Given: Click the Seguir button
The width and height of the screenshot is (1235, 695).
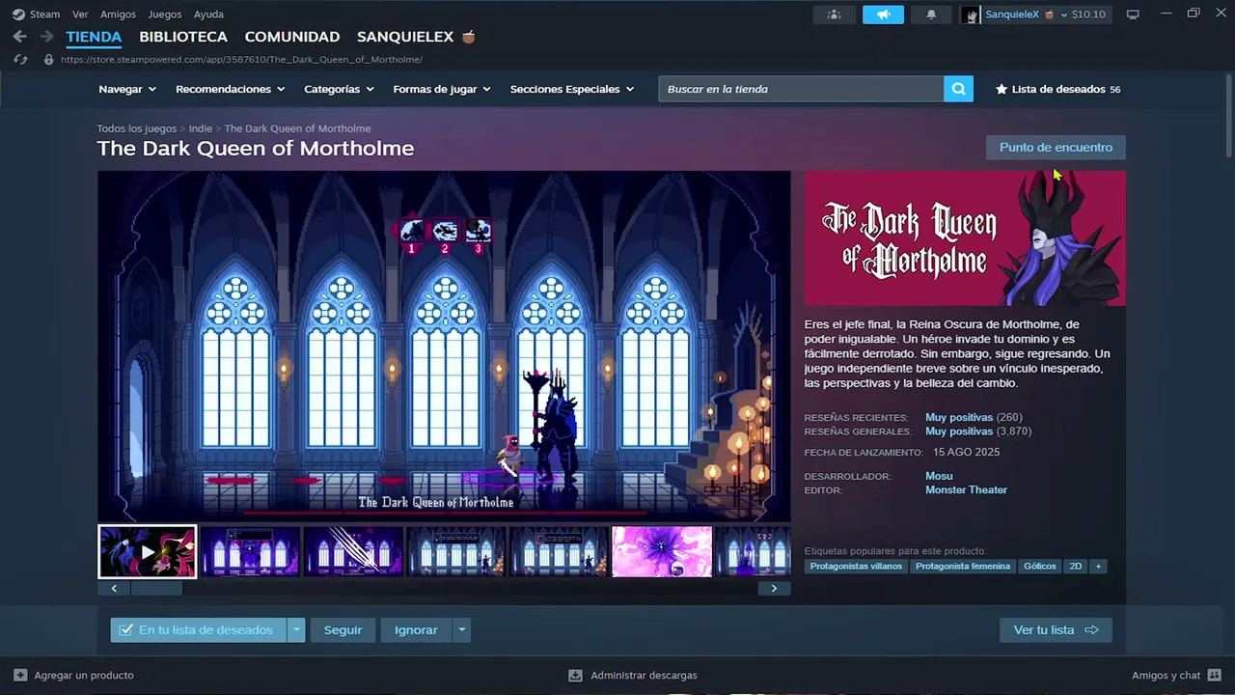Looking at the screenshot, I should [343, 630].
